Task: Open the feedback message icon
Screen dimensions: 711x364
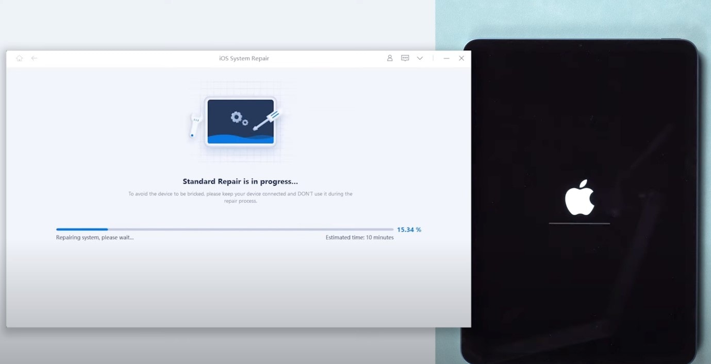Action: pos(405,58)
